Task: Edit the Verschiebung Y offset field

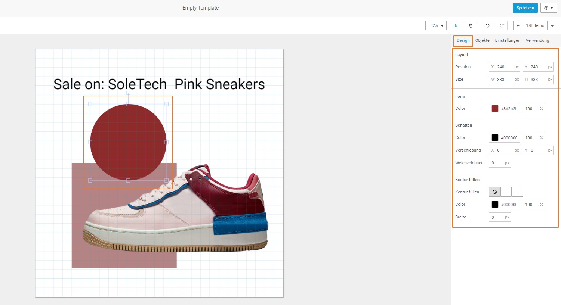Action: (538, 150)
